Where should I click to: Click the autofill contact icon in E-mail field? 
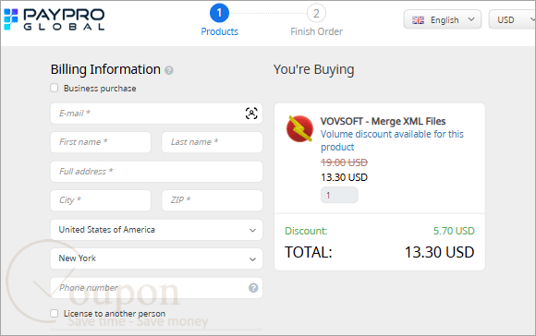tap(251, 114)
